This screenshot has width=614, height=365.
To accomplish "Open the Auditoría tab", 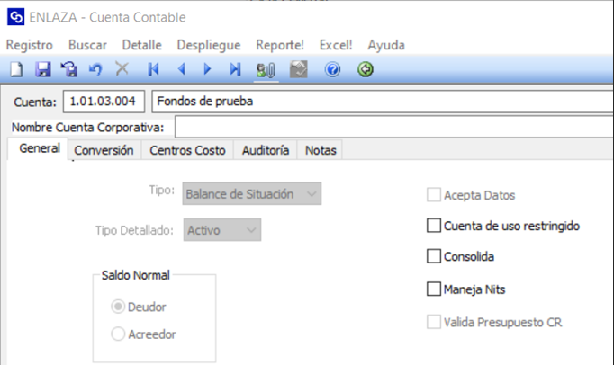I will [x=266, y=150].
